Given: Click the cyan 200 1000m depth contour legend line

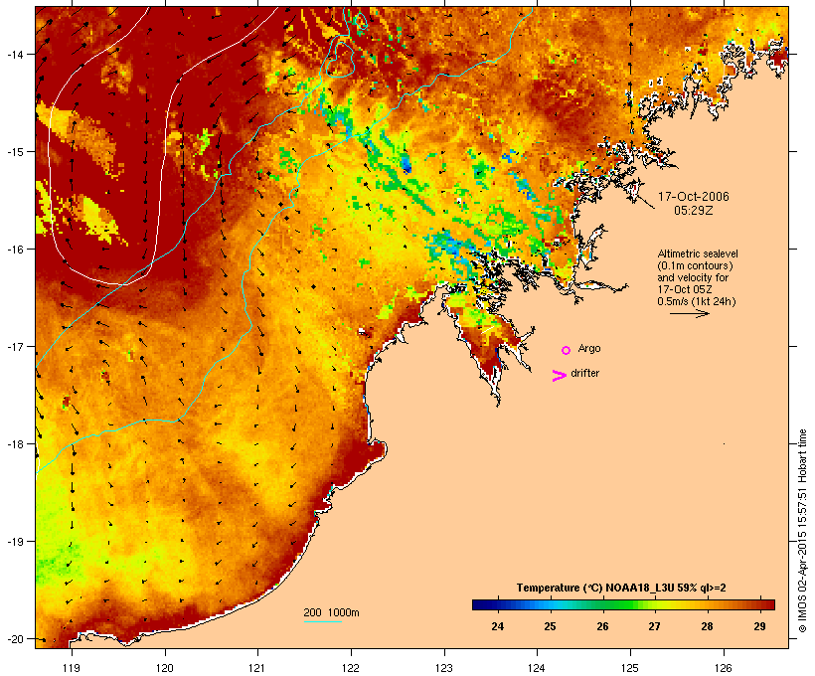Looking at the screenshot, I should tap(322, 621).
